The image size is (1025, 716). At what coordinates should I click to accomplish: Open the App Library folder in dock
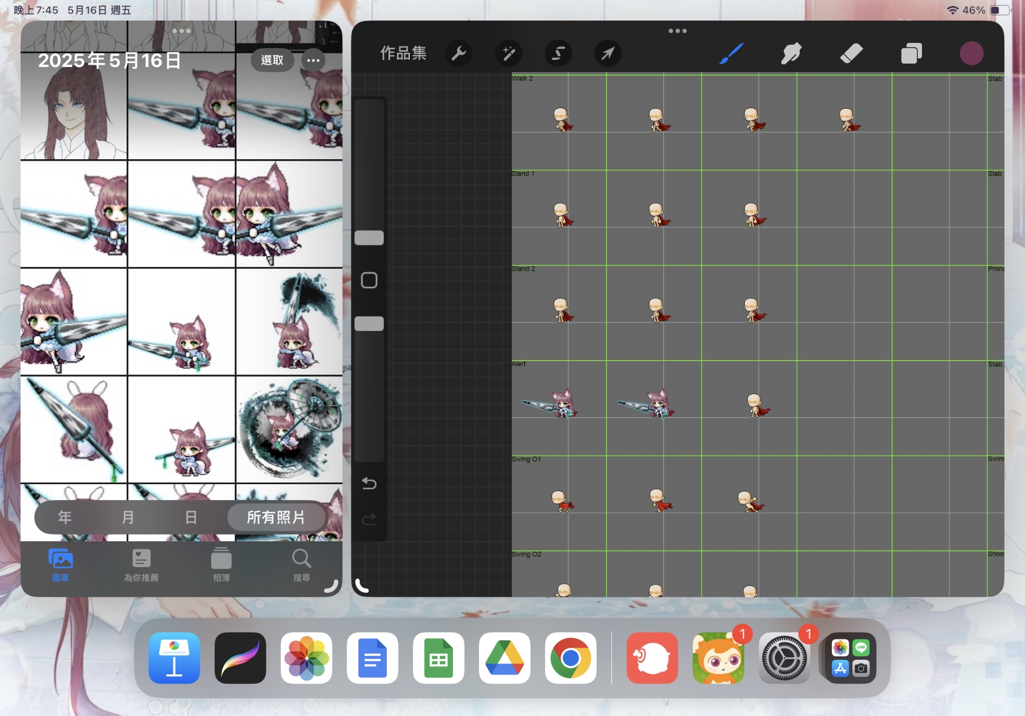click(x=850, y=658)
